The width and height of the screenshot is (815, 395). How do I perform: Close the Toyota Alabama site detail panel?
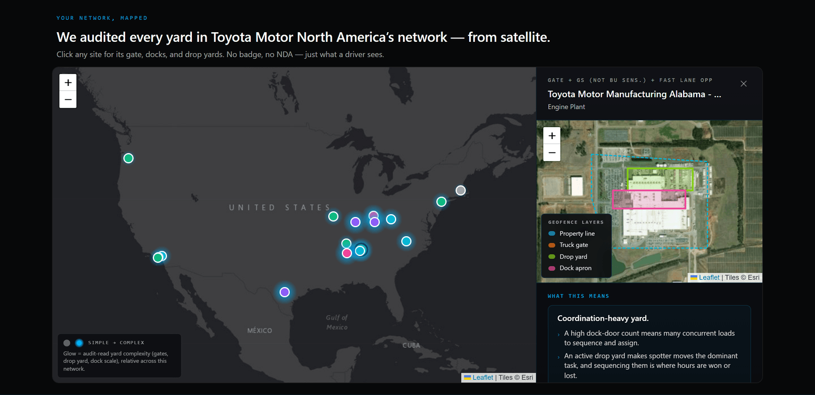(x=744, y=84)
